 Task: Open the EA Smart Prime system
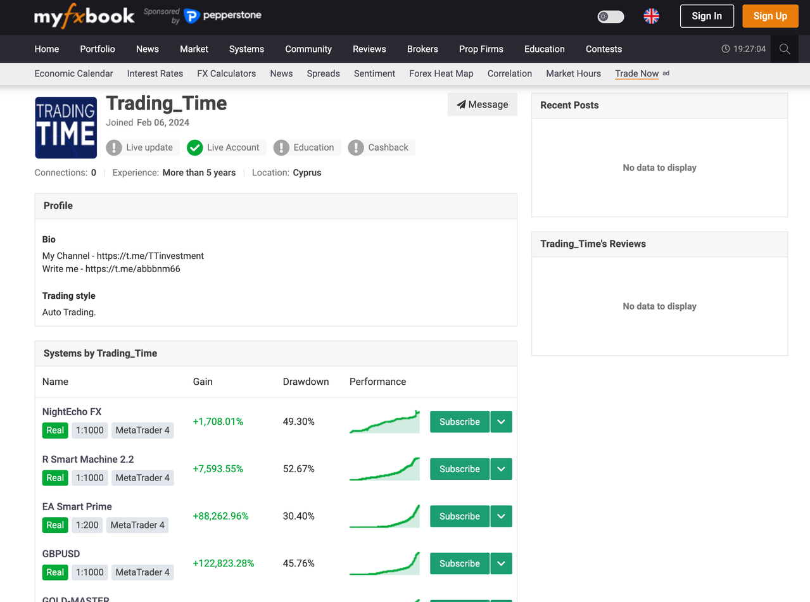[x=77, y=506]
